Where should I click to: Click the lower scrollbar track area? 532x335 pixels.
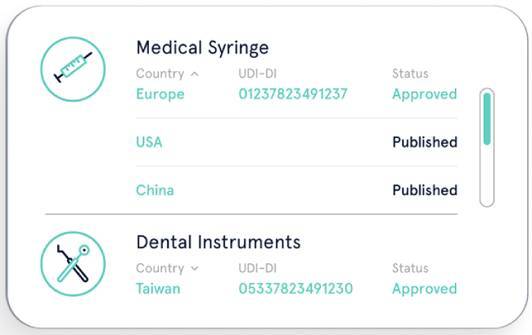pyautogui.click(x=487, y=176)
